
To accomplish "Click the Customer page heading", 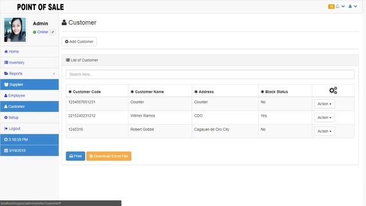I will tap(79, 22).
